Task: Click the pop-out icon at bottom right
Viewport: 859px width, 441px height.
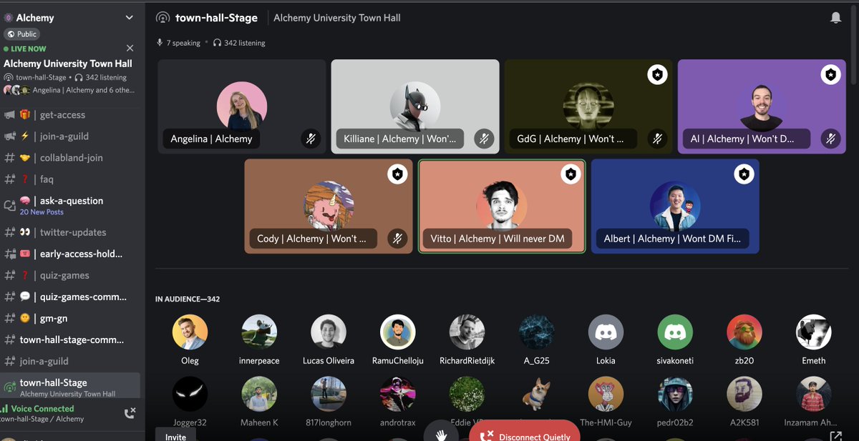Action: click(835, 435)
